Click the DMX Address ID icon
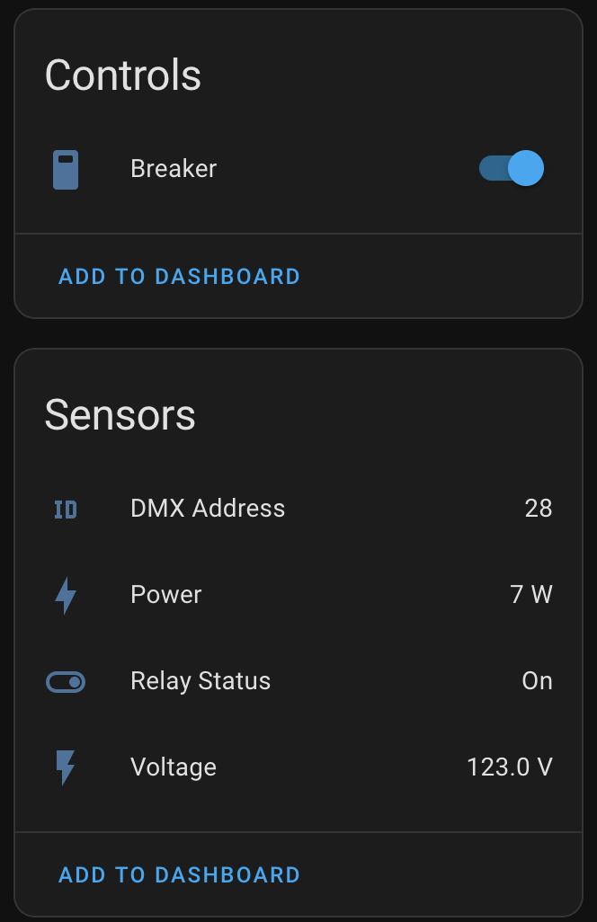Viewport: 597px width, 922px height. click(x=65, y=509)
